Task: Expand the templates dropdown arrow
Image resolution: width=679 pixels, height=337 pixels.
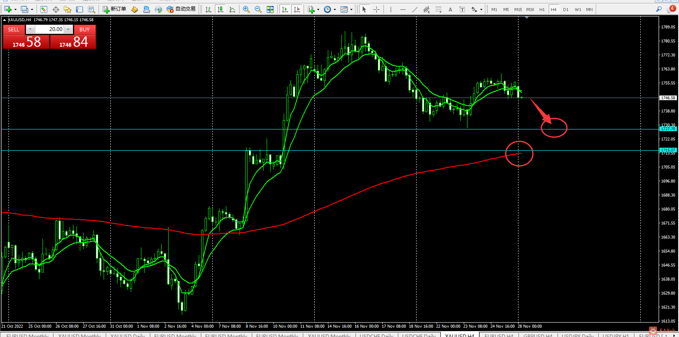Action: pos(351,9)
